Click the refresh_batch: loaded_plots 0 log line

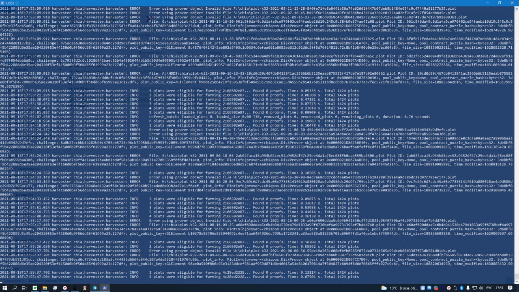tap(215, 117)
